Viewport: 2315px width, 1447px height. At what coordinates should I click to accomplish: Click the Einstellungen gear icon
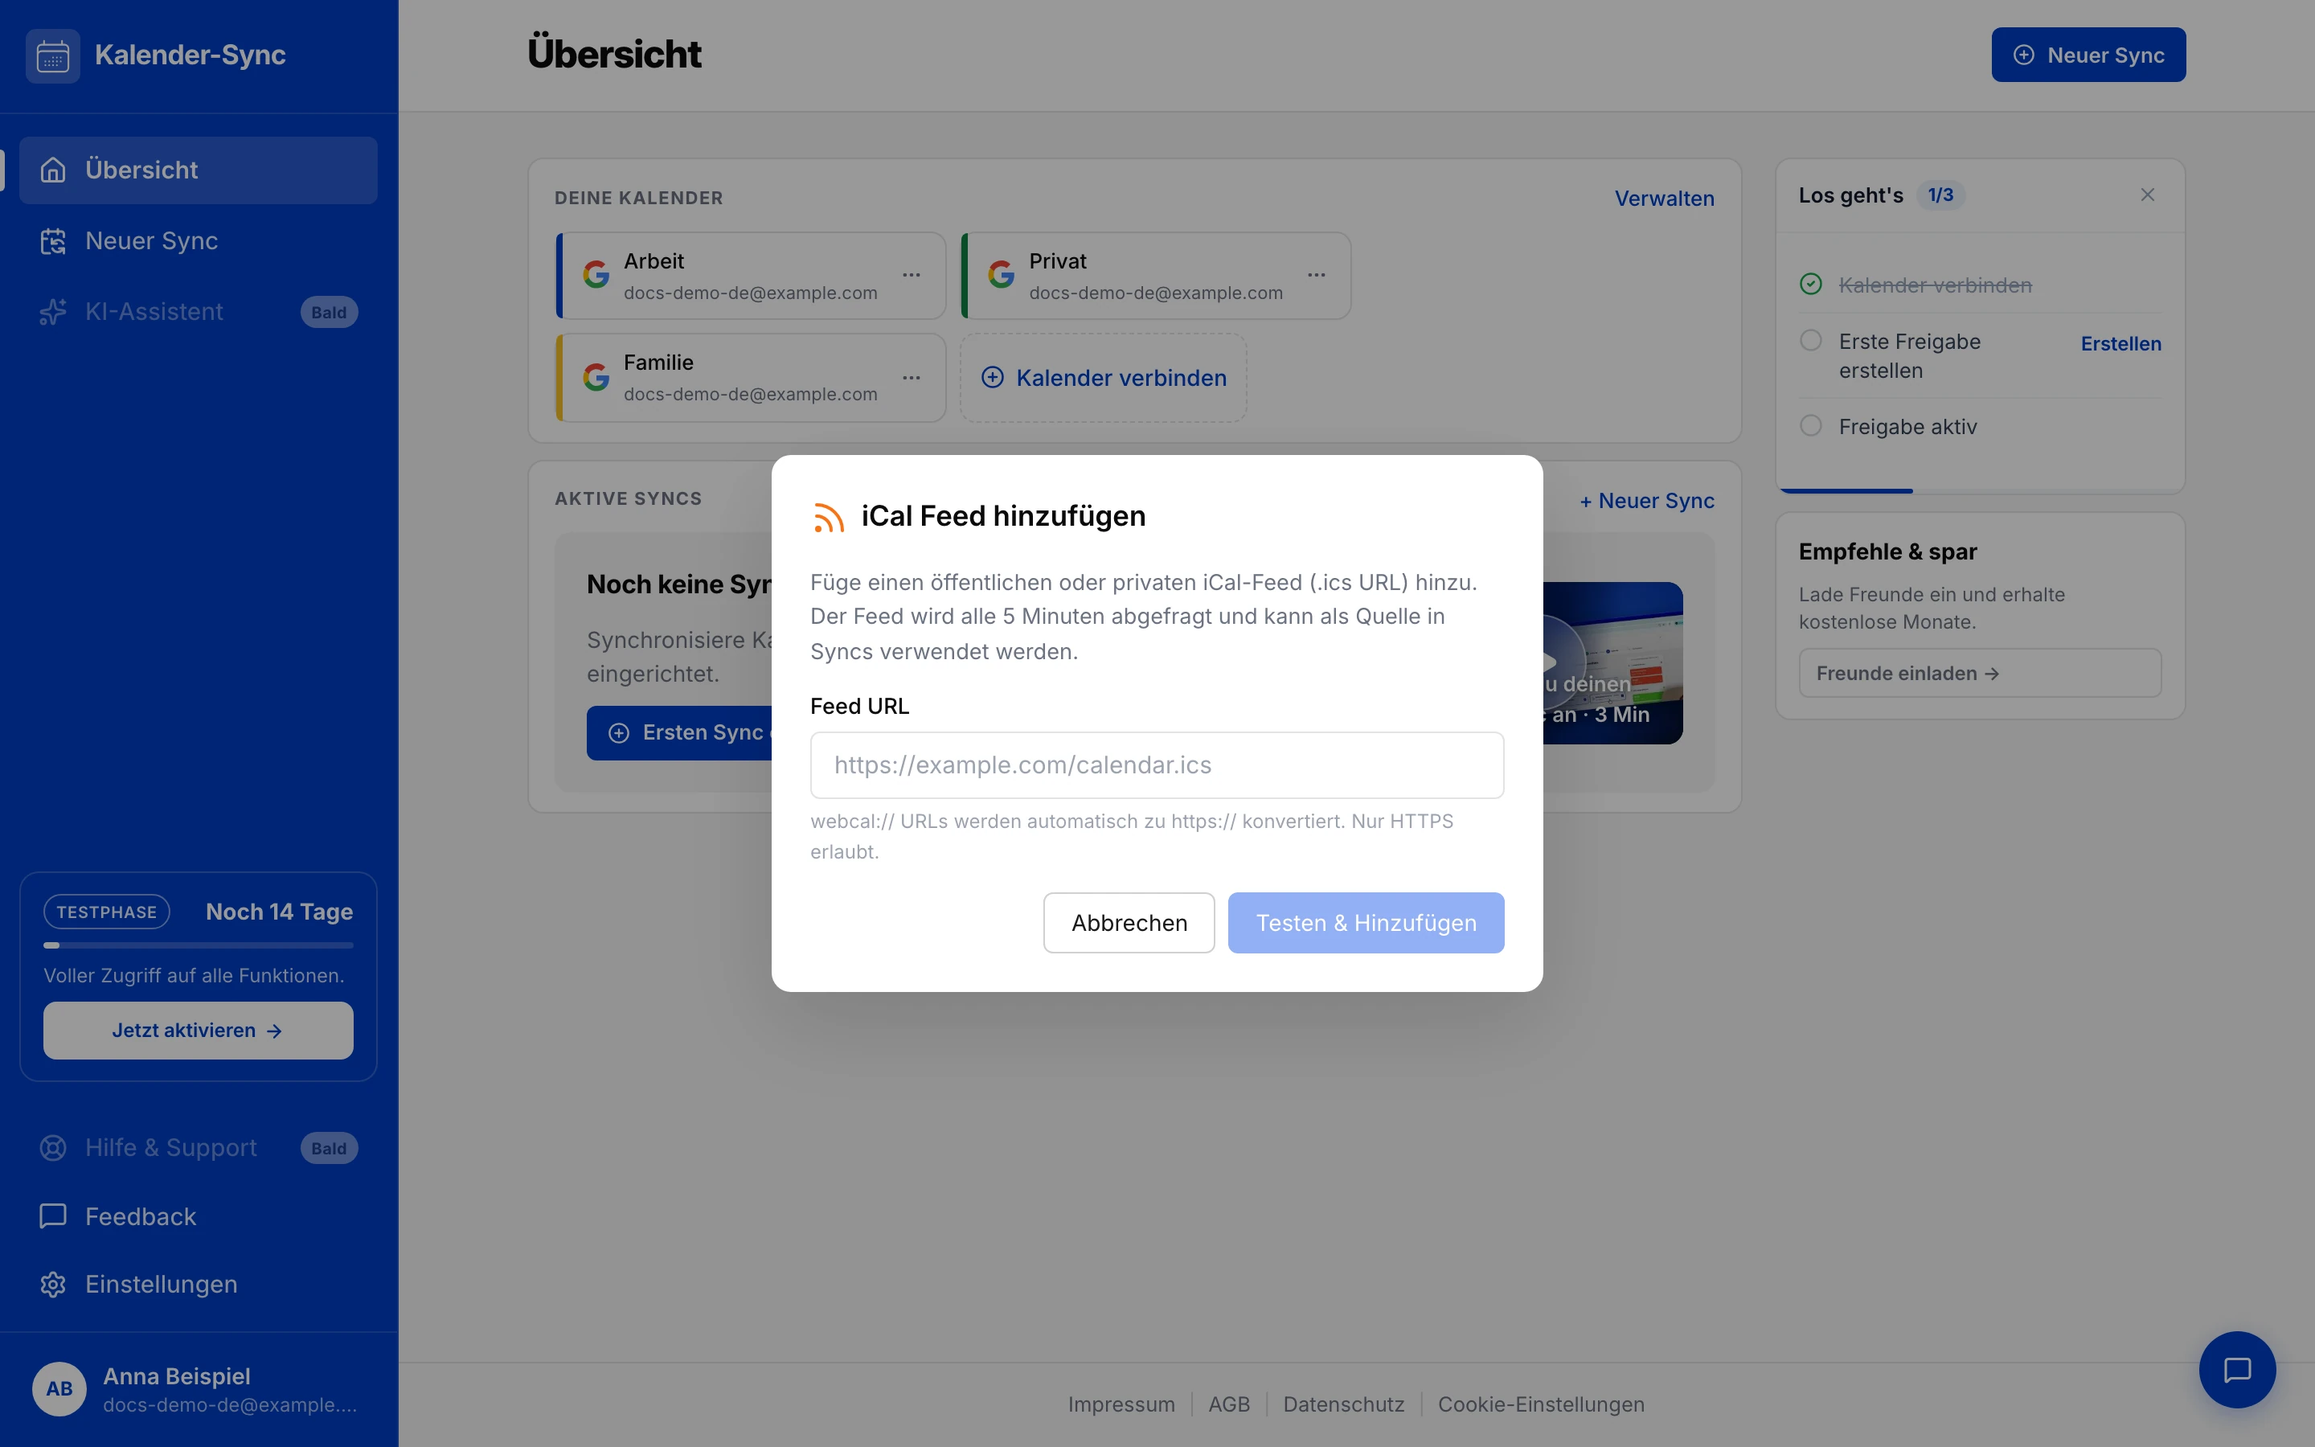[x=52, y=1285]
